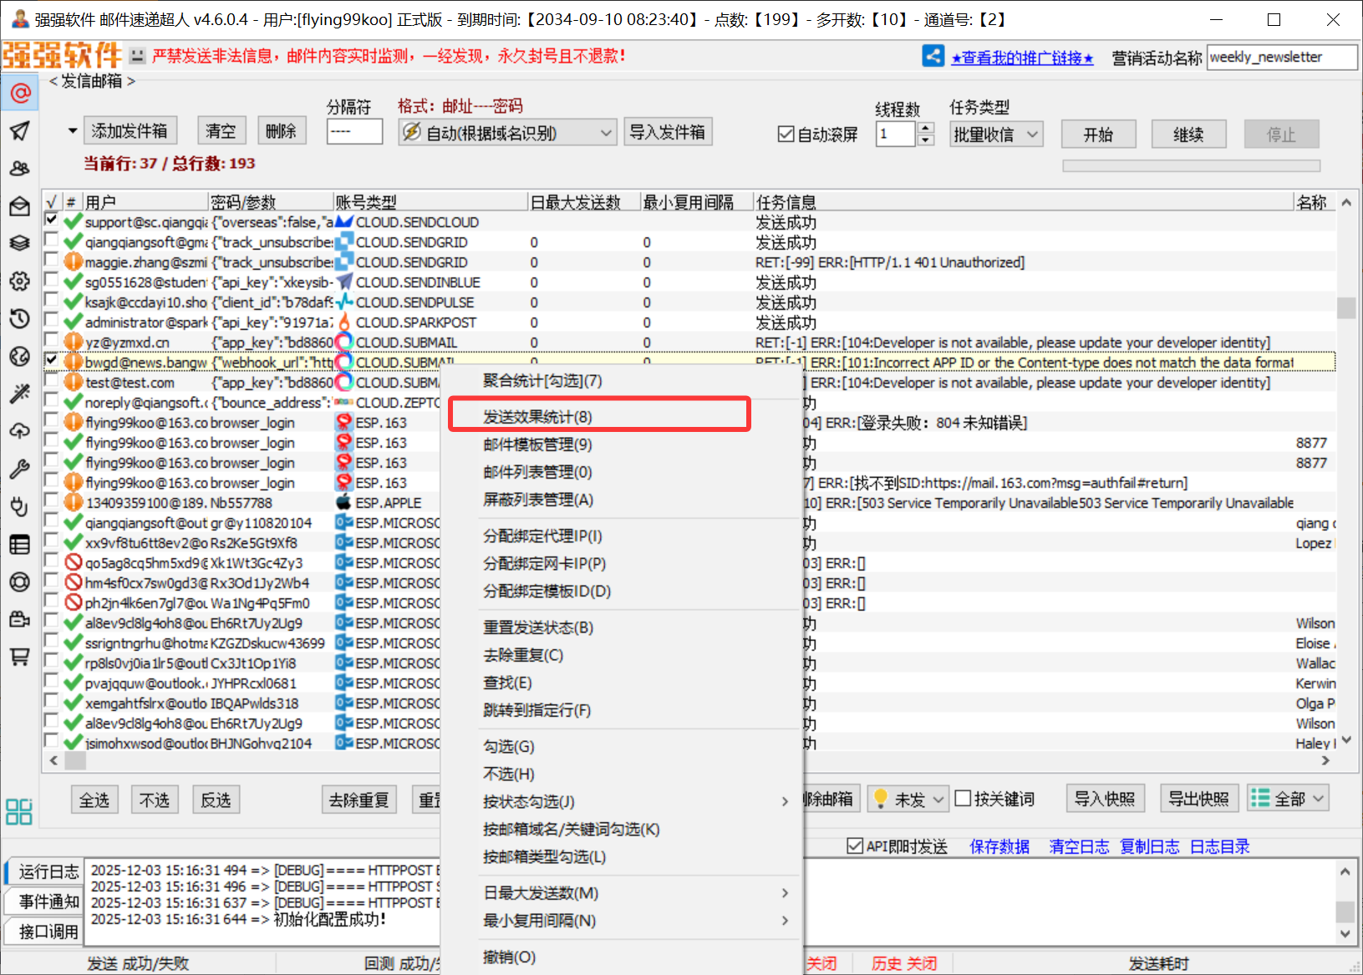Open the 自动(根据域名识别) format dropdown
1363x975 pixels.
click(x=507, y=133)
